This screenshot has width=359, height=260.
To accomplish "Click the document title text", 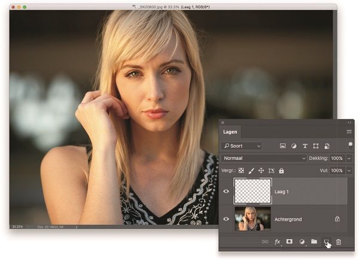I will [173, 7].
